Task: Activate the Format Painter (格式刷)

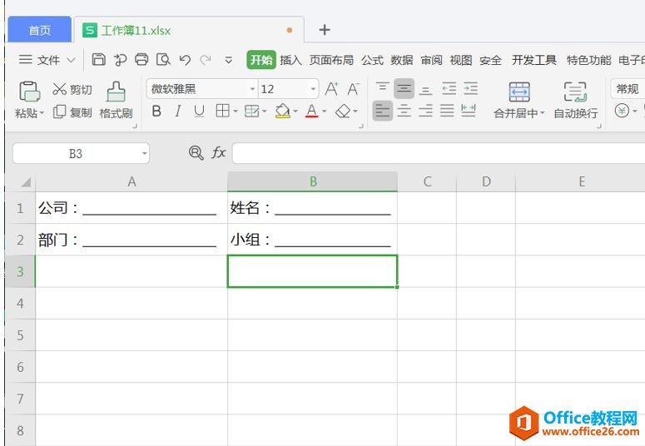Action: [116, 100]
